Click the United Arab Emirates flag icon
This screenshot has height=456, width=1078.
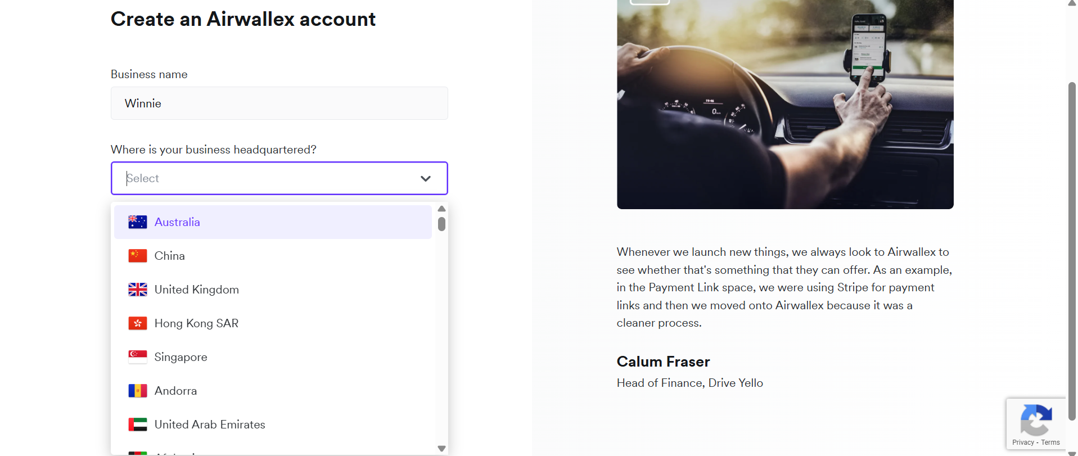(137, 425)
